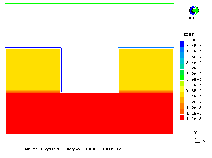Click the EPST legend title
This screenshot has height=158, width=212.
click(189, 35)
